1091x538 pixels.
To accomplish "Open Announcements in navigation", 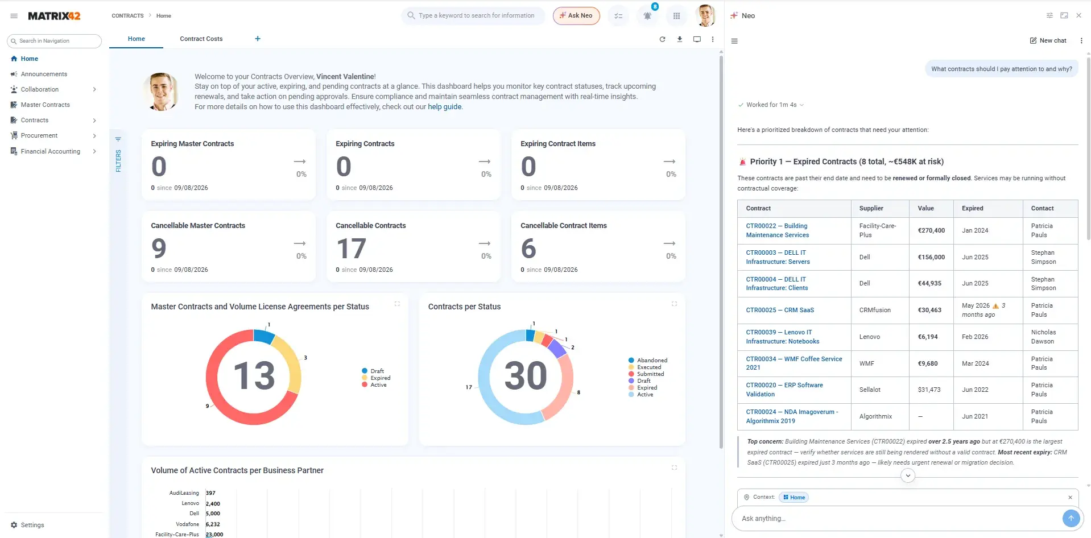I will point(44,74).
